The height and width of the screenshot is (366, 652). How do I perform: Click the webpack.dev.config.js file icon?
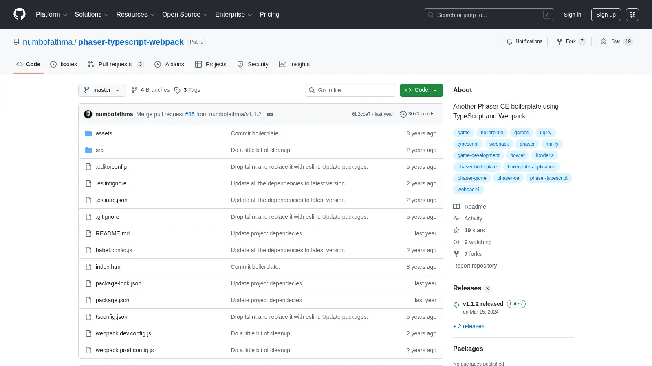click(x=88, y=333)
